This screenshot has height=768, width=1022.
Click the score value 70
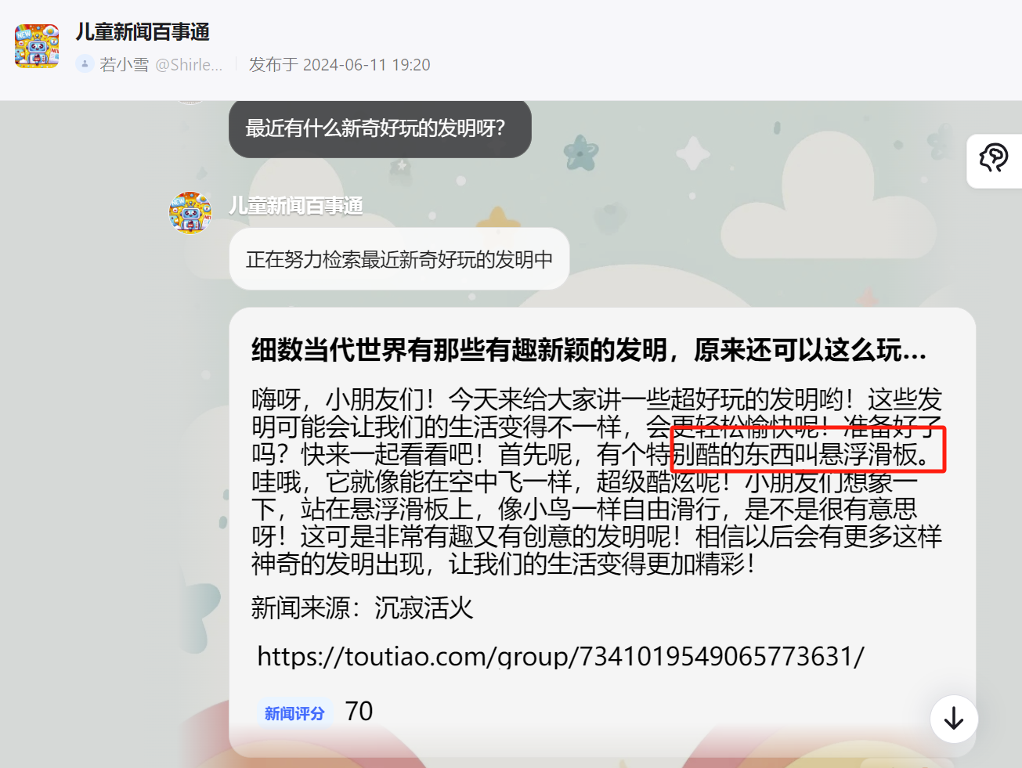coord(359,712)
